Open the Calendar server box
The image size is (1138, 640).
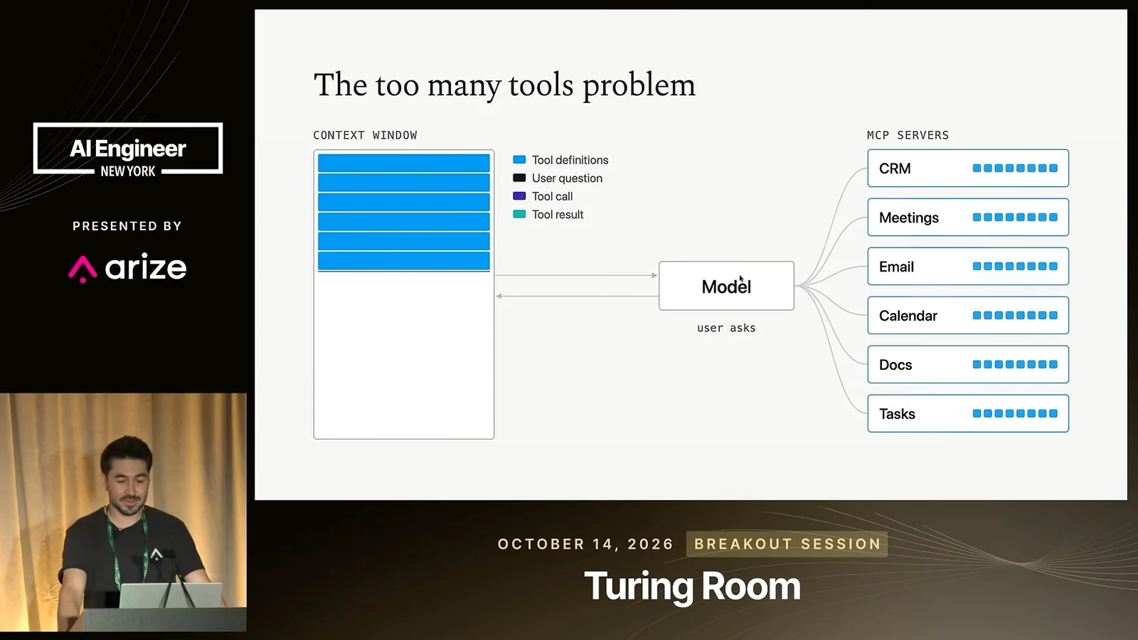(x=968, y=316)
